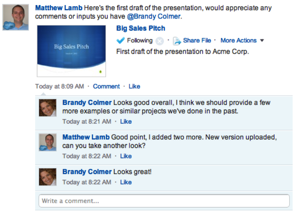
Task: Open the More Actions menu label
Action: click(238, 40)
